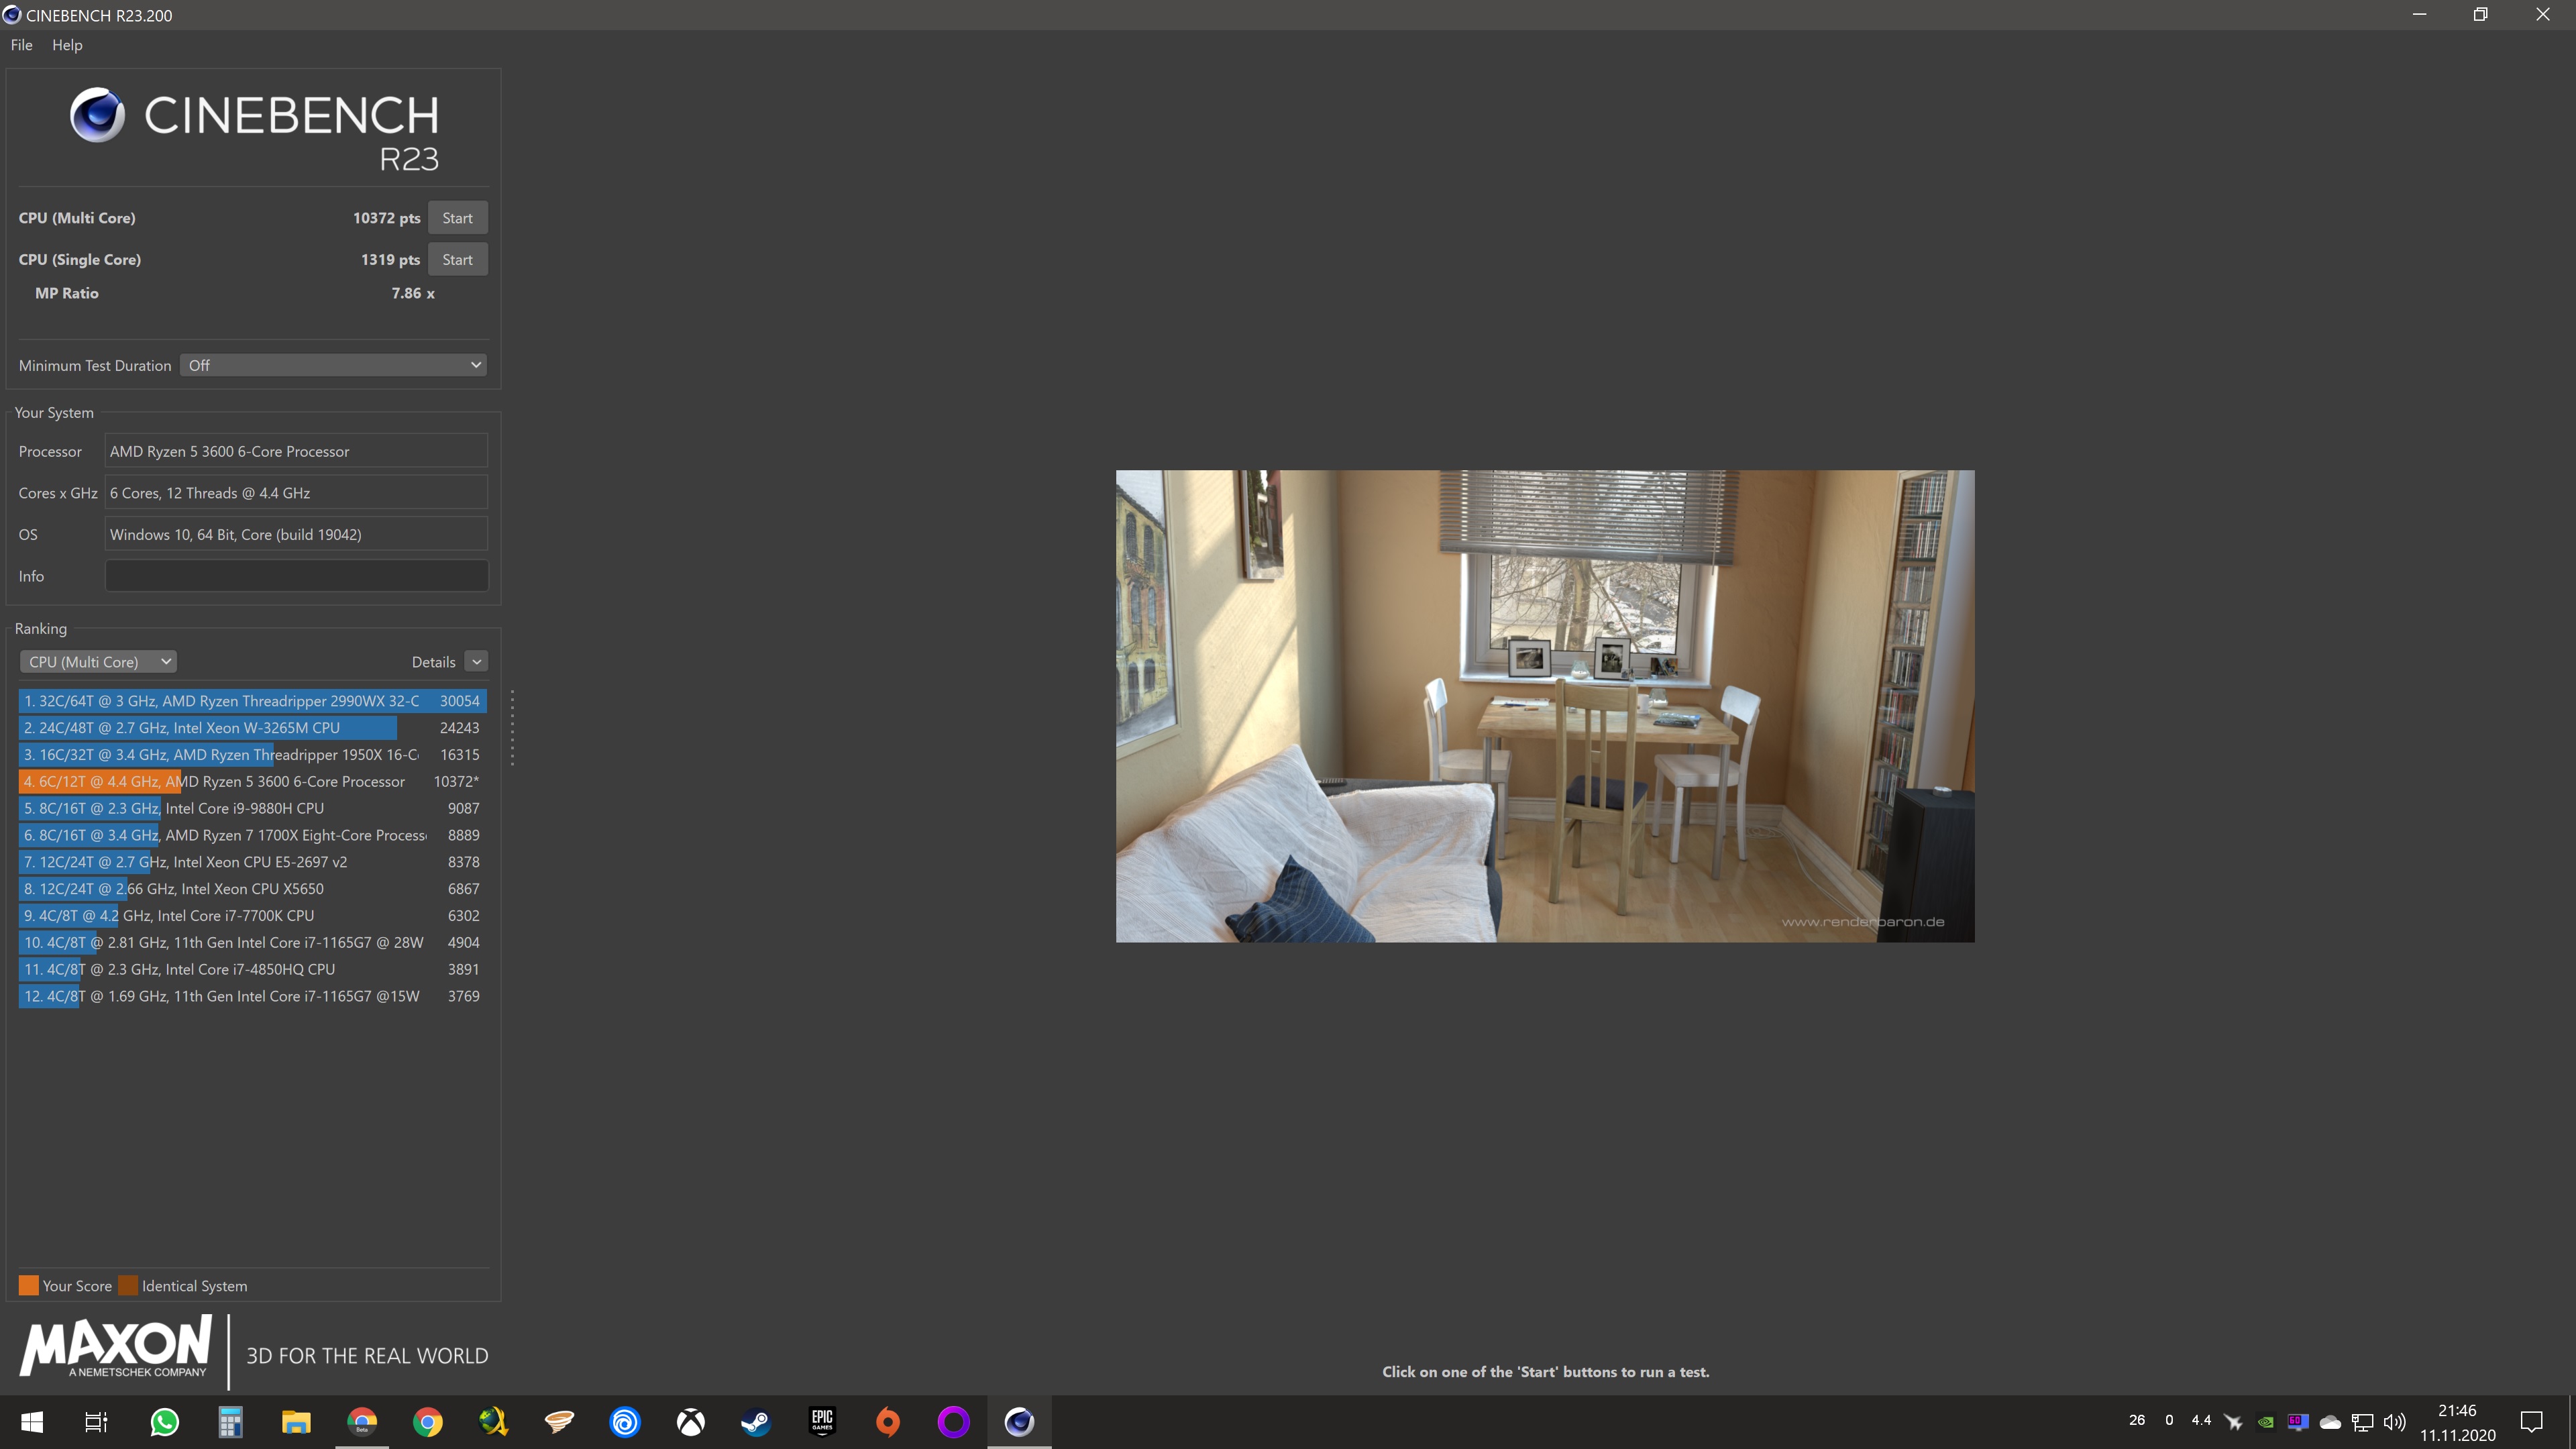This screenshot has height=1449, width=2576.
Task: Click the dotted panel grip beside the ranking list
Action: pos(512,728)
